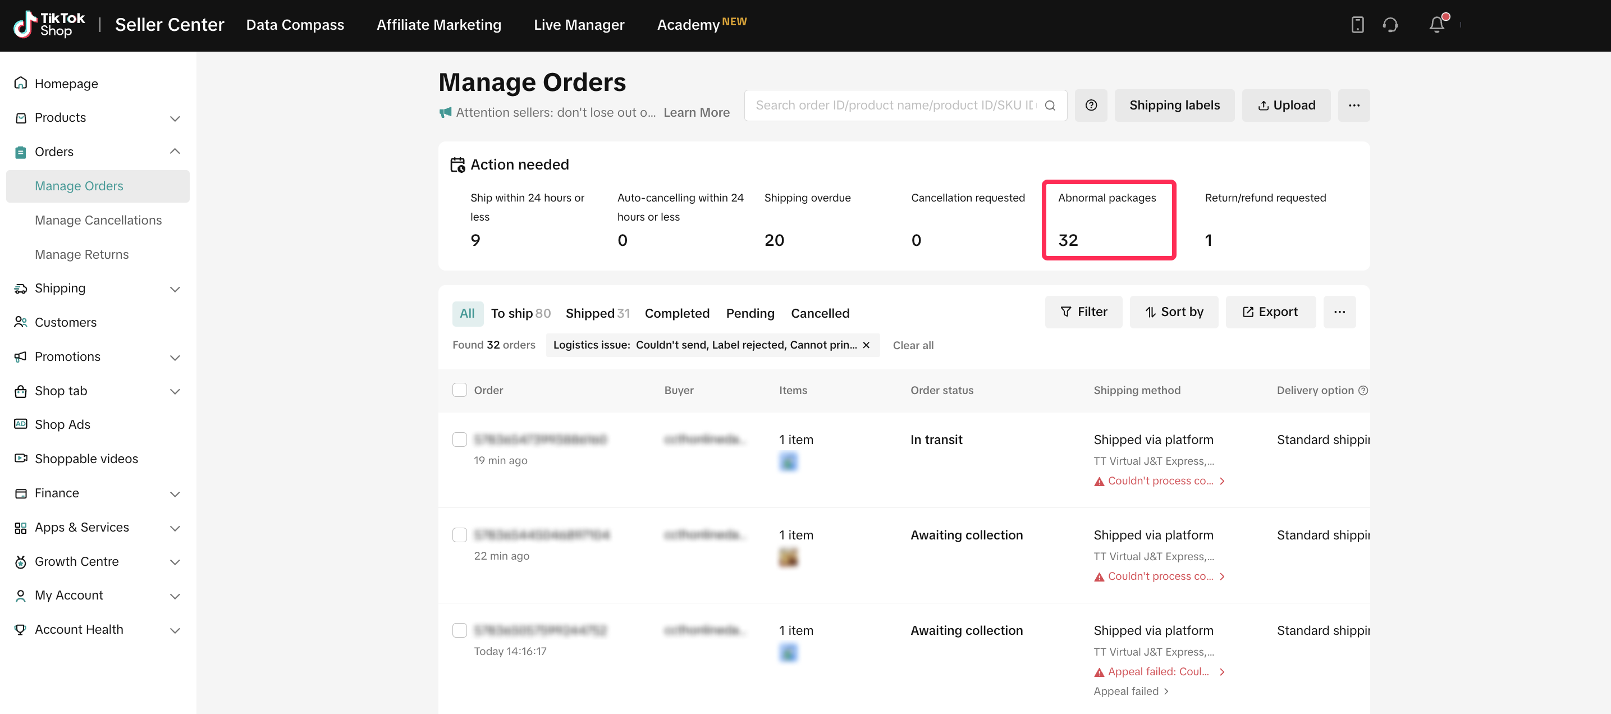The width and height of the screenshot is (1611, 714).
Task: Click the Shipping labels button
Action: [x=1174, y=105]
